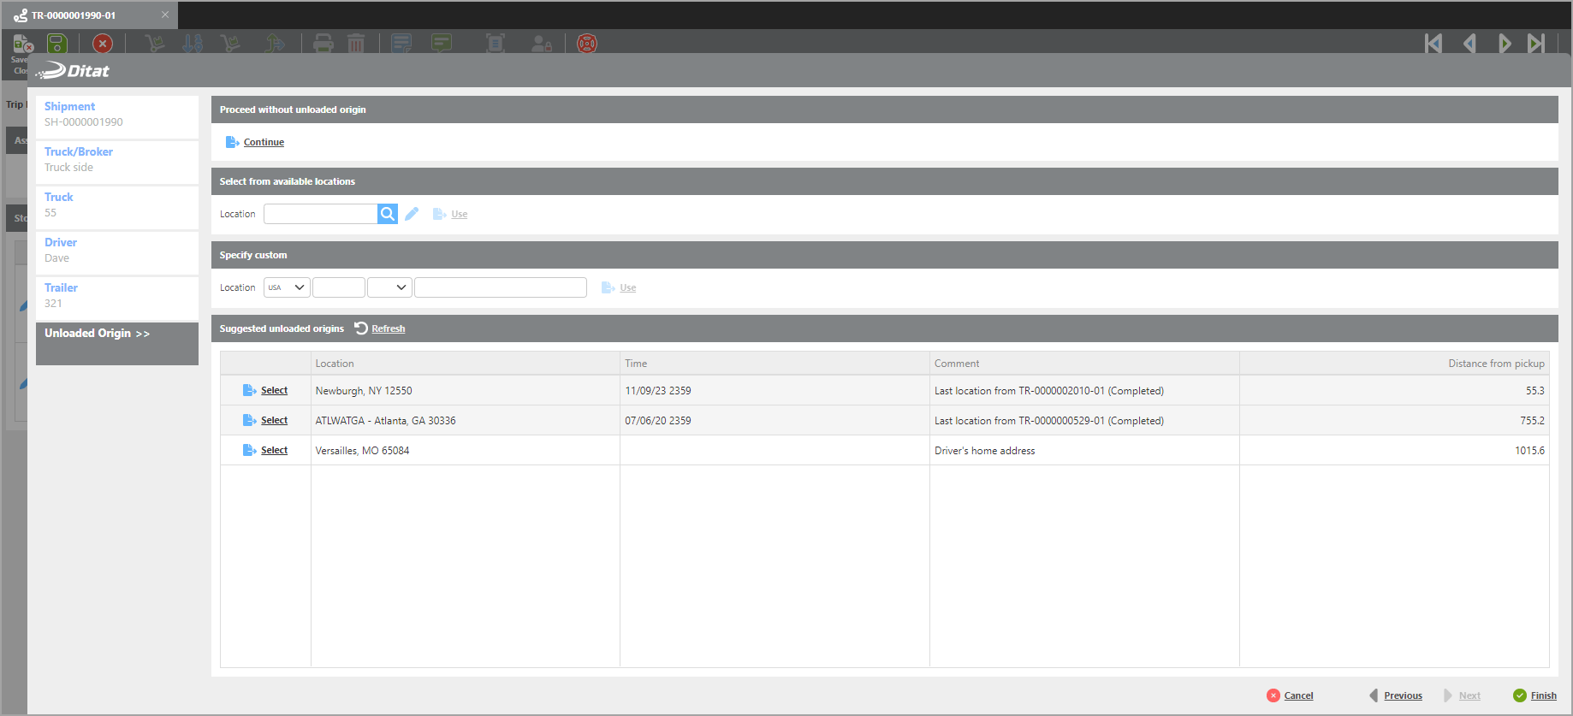Sort by Distance from pickup column header
This screenshot has height=716, width=1573.
(x=1495, y=364)
